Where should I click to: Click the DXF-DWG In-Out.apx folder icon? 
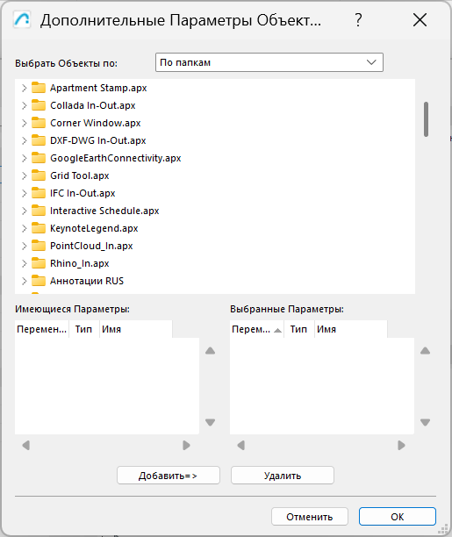[39, 140]
